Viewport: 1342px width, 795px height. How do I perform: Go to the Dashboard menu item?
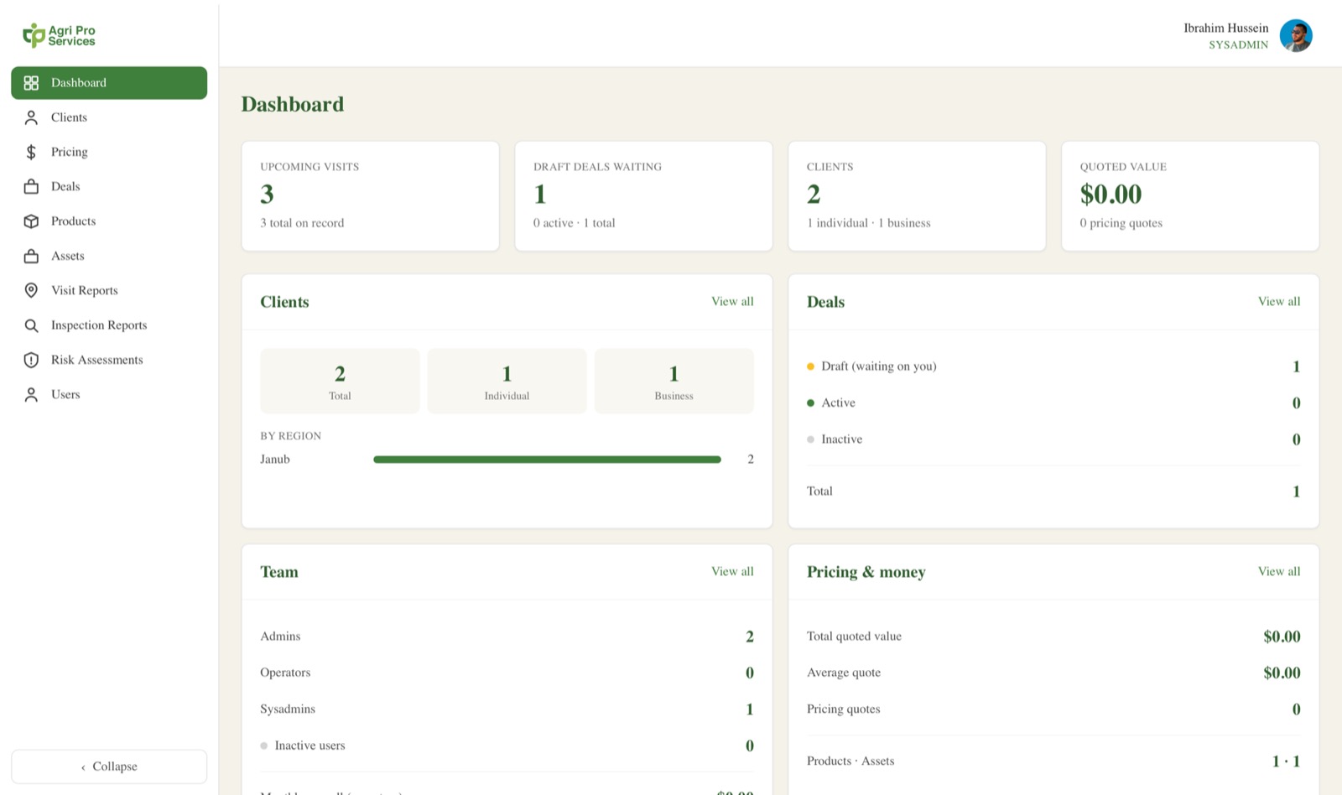coord(109,83)
